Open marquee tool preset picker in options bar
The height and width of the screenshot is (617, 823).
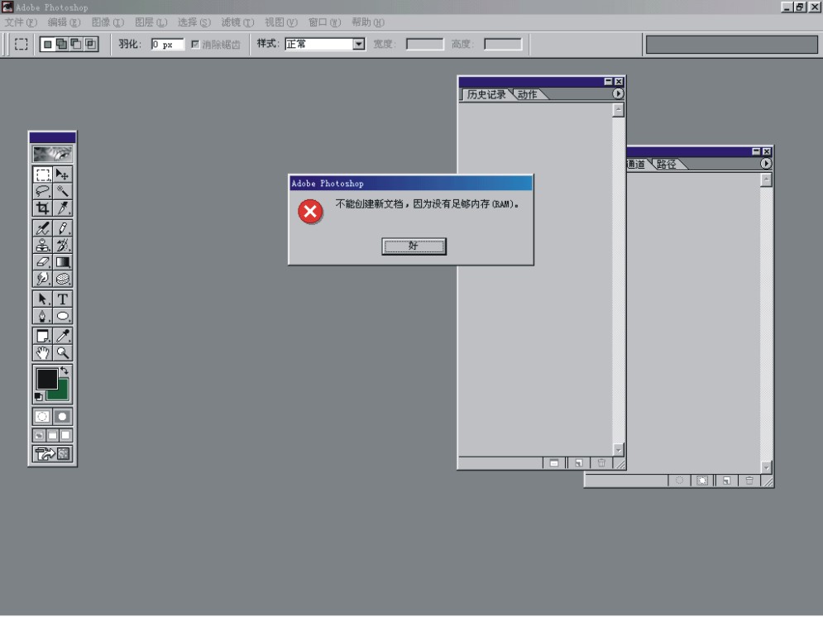[x=21, y=44]
